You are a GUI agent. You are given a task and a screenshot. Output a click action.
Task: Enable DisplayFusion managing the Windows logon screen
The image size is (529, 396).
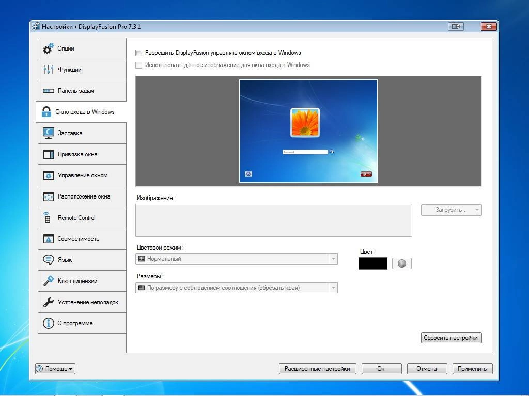(138, 53)
